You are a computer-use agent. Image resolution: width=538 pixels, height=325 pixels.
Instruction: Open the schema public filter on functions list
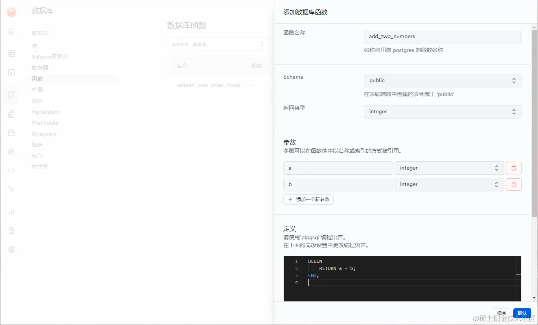[218, 44]
